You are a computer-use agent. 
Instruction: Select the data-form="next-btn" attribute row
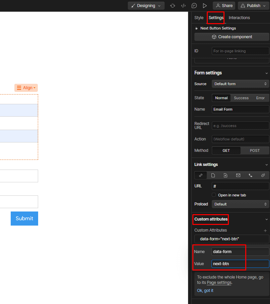232,239
